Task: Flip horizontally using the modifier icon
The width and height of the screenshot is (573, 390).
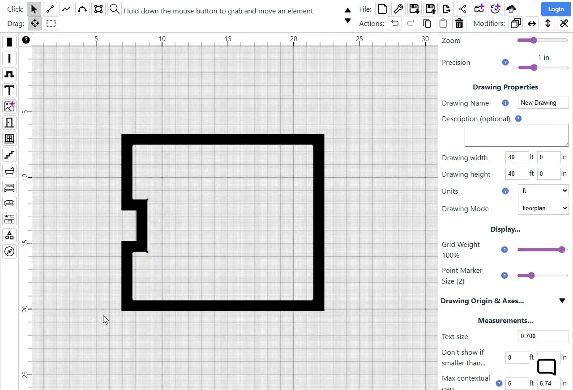Action: (531, 23)
